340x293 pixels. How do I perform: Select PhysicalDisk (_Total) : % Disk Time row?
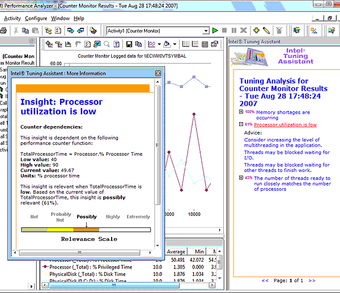[129, 274]
